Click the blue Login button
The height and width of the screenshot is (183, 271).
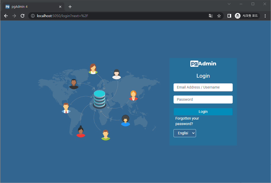click(203, 112)
